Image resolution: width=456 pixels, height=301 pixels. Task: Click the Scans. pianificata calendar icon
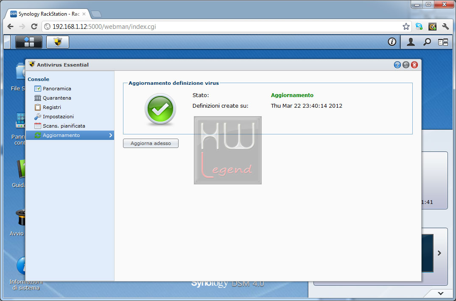(37, 126)
